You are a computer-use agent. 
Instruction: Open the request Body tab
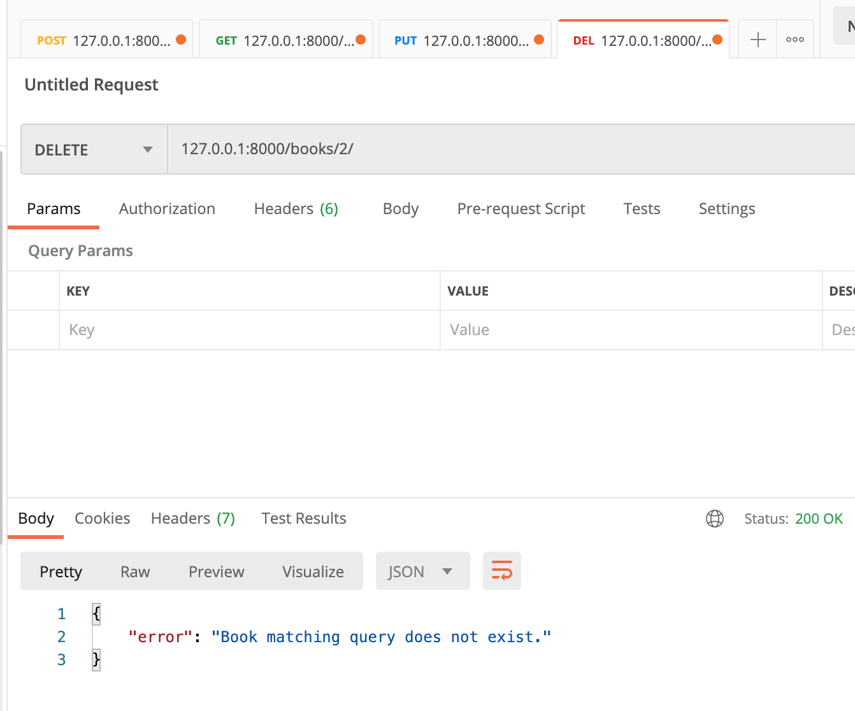[401, 209]
